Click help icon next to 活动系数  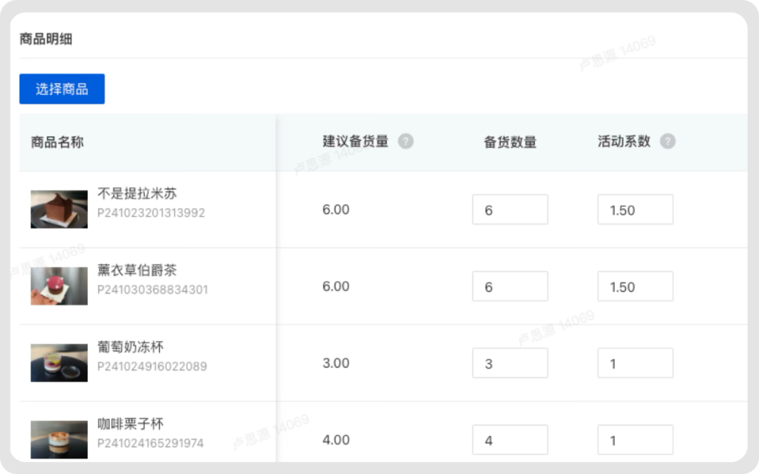click(668, 141)
